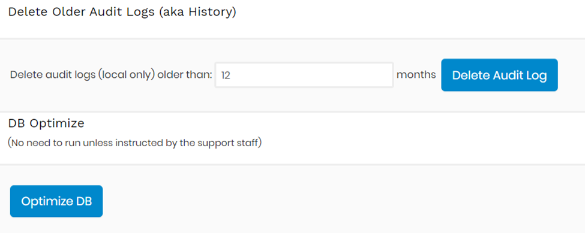Click the word "Audit" in the top heading
The width and height of the screenshot is (585, 233).
pos(103,12)
